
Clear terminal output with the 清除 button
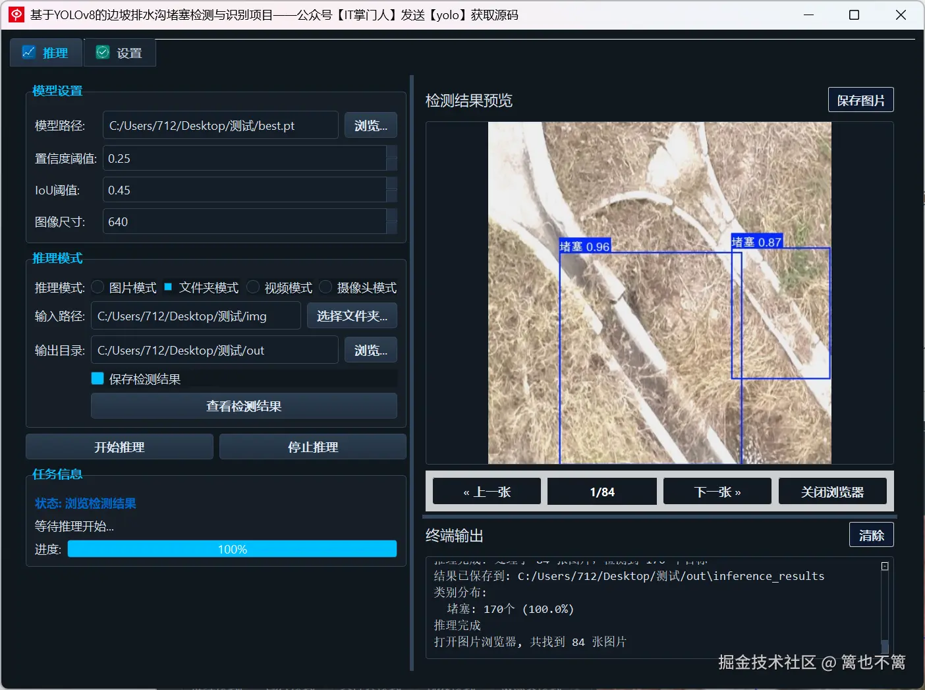pyautogui.click(x=871, y=534)
